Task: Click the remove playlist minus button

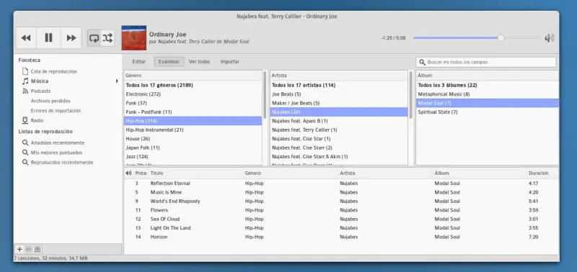Action: click(28, 249)
